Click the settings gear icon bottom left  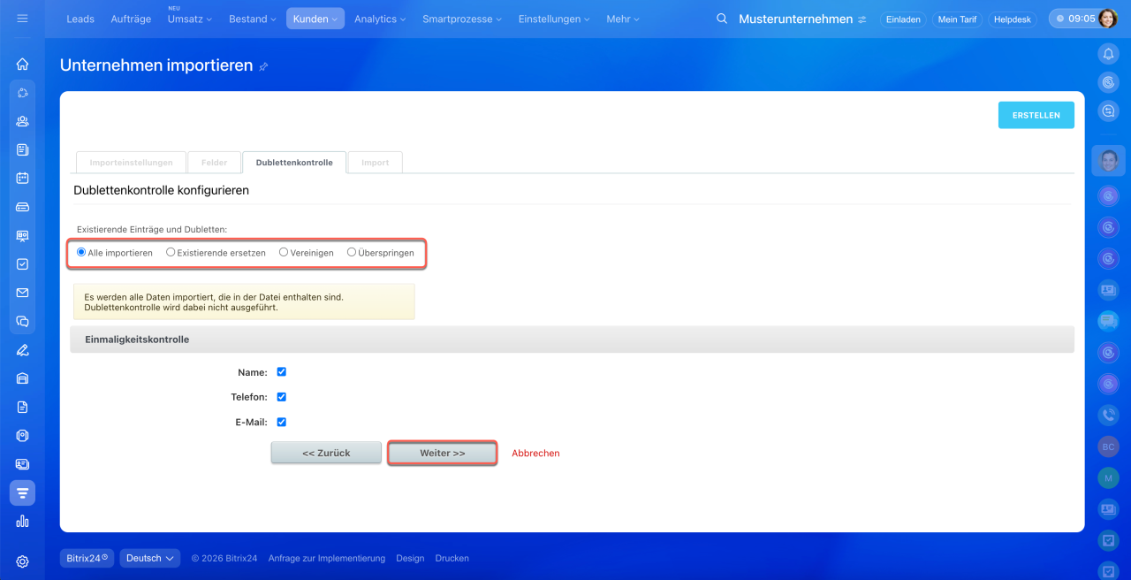coord(22,561)
